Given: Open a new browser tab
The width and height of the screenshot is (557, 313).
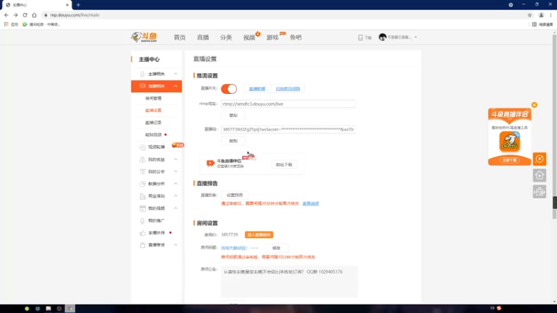Looking at the screenshot, I should 78,5.
